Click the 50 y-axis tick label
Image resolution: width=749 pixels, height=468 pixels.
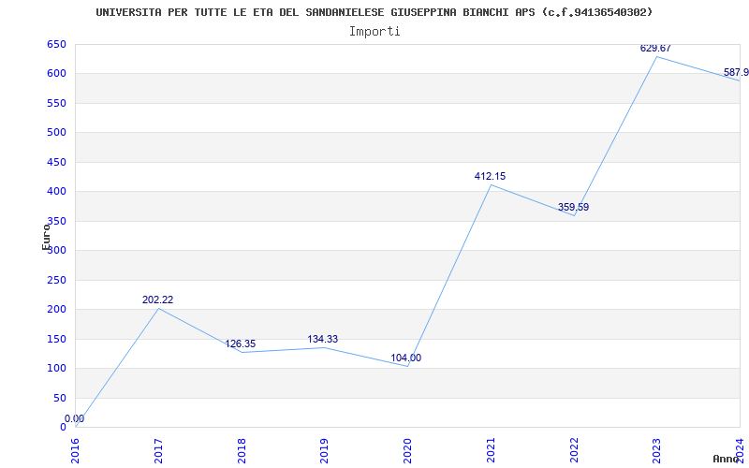coord(59,399)
